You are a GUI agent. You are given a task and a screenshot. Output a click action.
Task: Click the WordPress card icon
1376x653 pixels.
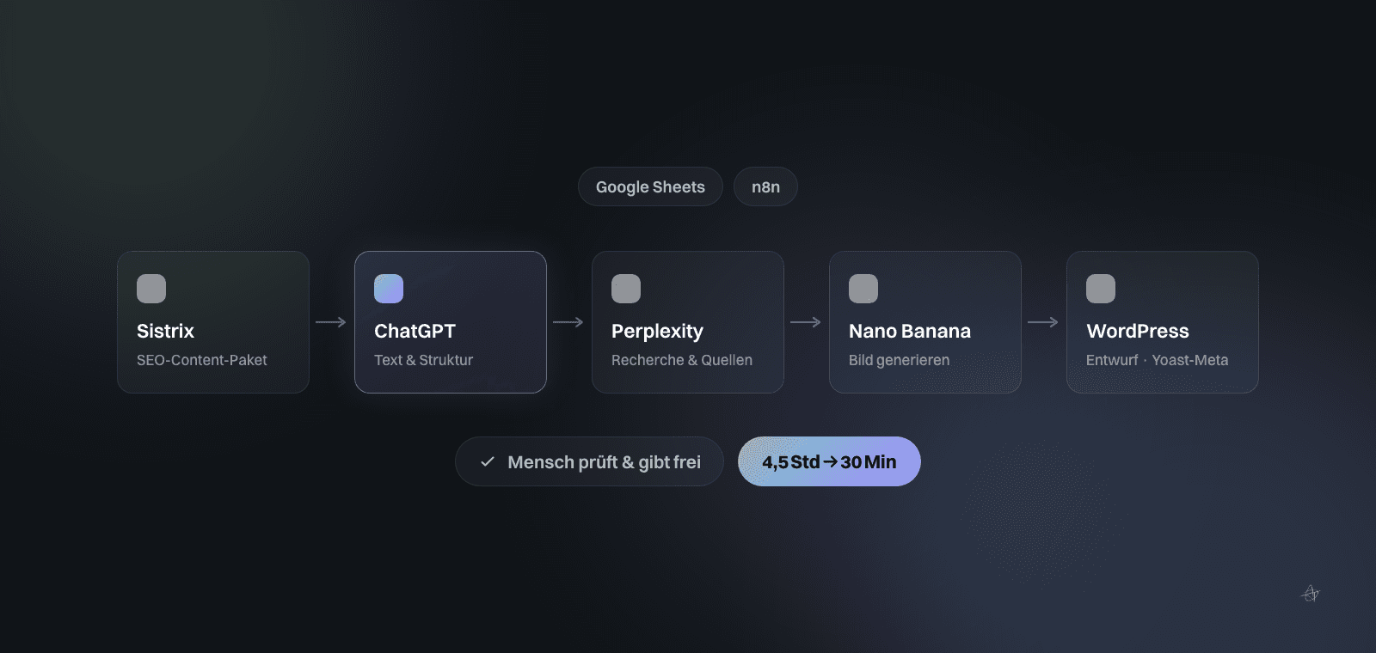click(x=1101, y=289)
